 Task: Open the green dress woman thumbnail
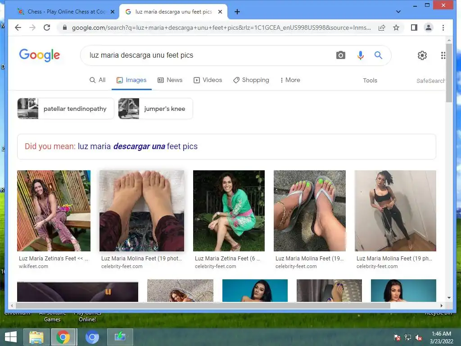point(229,211)
